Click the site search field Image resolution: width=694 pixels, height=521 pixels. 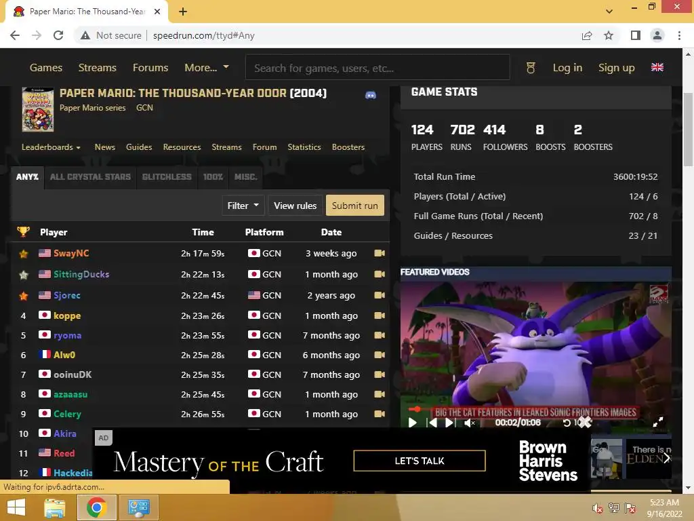coord(377,68)
